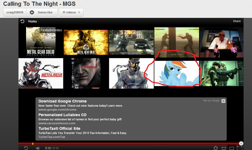Screen dimensions: 252x150
Task: Open the cyborg and car street scene video
Action: [131, 42]
